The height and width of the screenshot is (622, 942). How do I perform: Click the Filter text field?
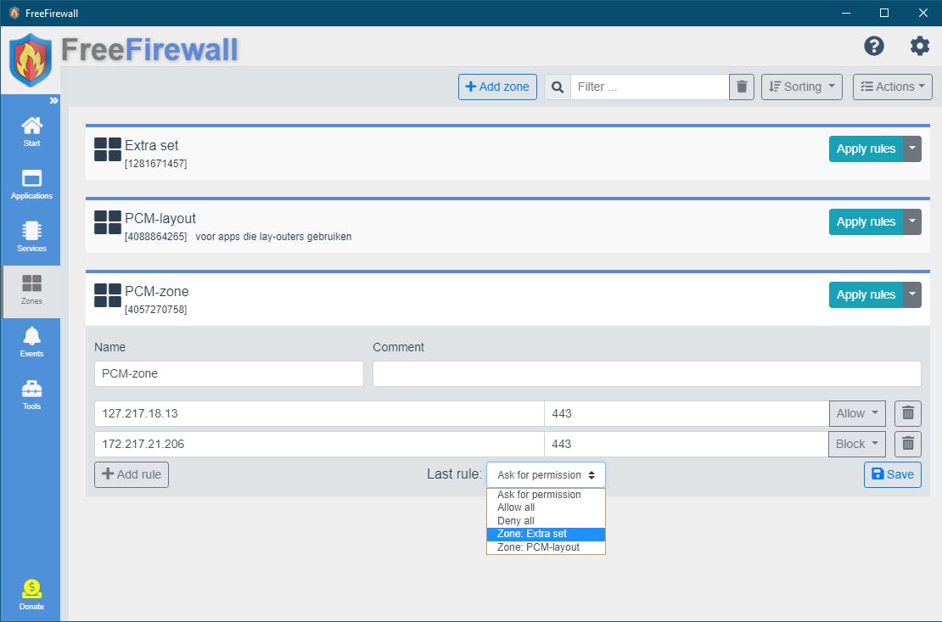coord(649,87)
